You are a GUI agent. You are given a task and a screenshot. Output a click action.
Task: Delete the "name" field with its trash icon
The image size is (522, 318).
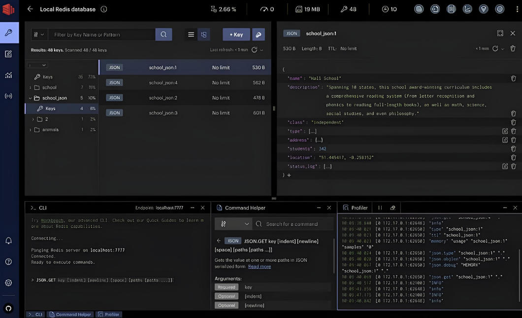513,78
